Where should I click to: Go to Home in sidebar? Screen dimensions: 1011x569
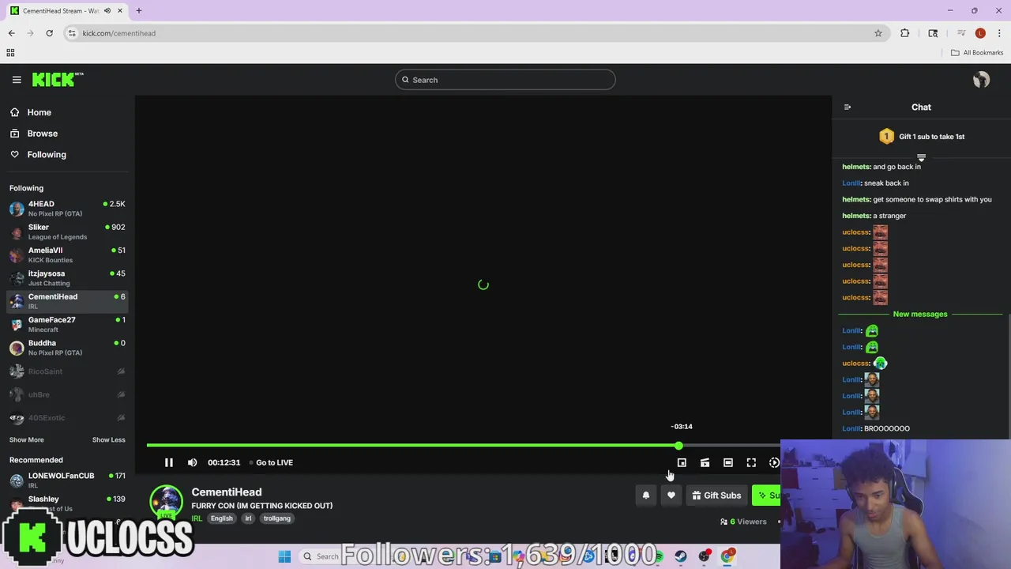click(67, 112)
